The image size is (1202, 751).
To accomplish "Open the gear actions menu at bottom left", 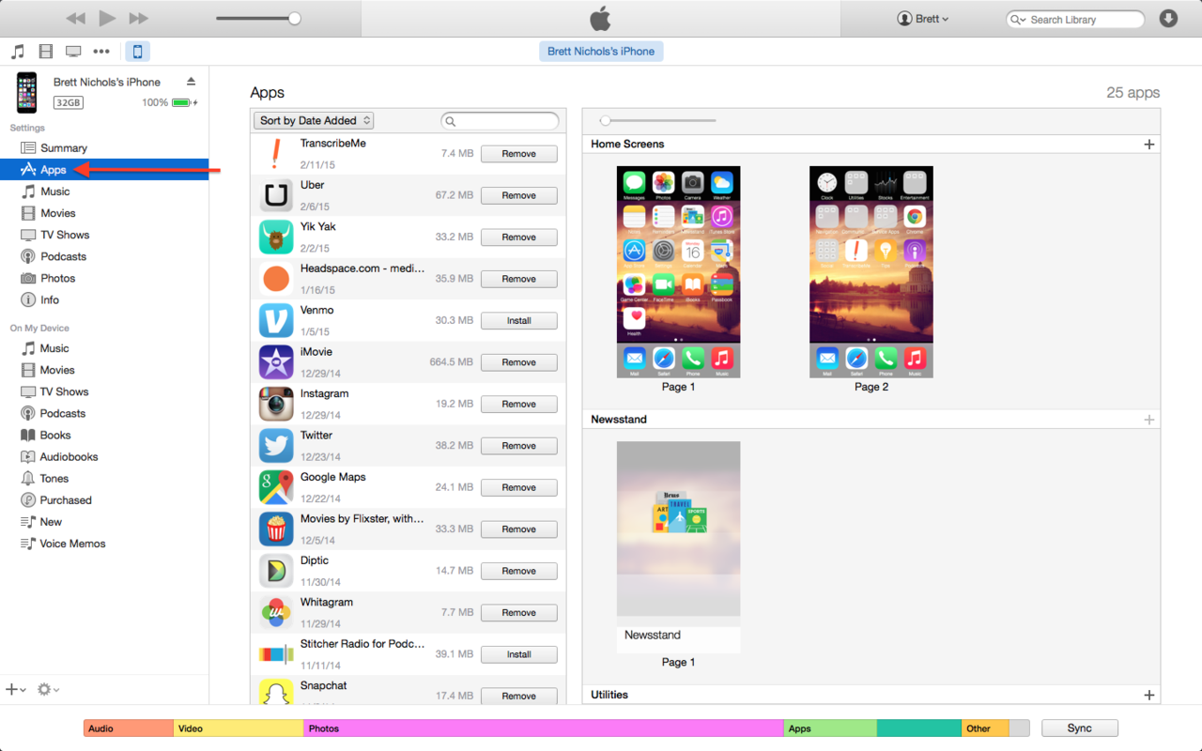I will tap(47, 689).
